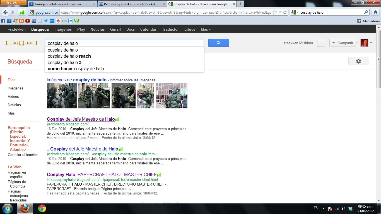Show hidden system tray icons
This screenshot has width=381, height=214.
[323, 208]
